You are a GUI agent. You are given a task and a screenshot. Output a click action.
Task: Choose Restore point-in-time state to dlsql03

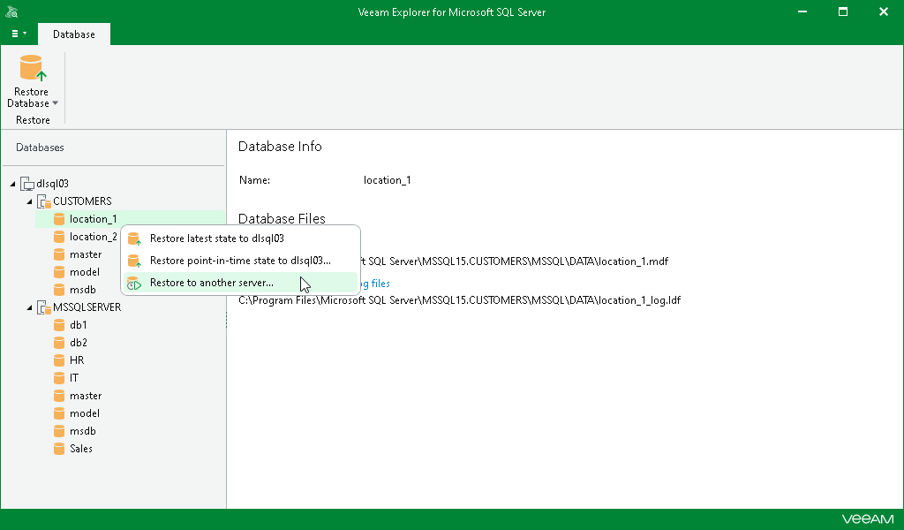[x=240, y=261]
